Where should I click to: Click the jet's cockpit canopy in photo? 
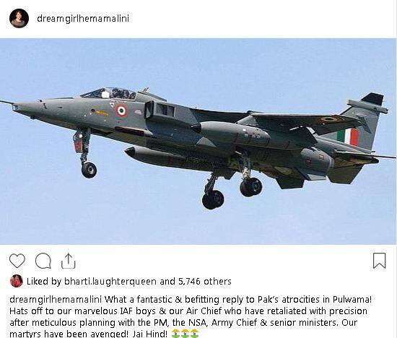click(x=108, y=93)
